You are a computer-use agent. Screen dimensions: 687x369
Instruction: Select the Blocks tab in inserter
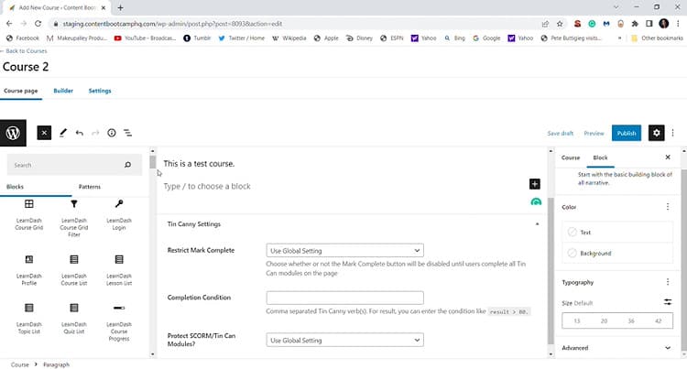click(x=15, y=187)
